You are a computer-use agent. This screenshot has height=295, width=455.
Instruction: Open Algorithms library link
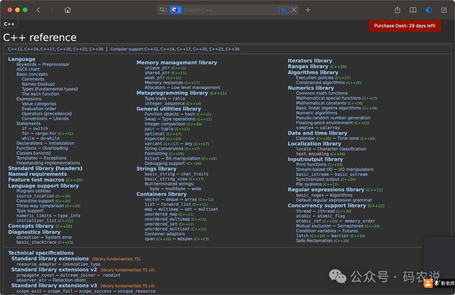pyautogui.click(x=313, y=72)
